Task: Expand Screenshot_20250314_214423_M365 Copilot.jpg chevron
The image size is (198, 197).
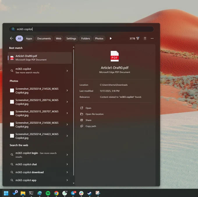Action: click(67, 136)
